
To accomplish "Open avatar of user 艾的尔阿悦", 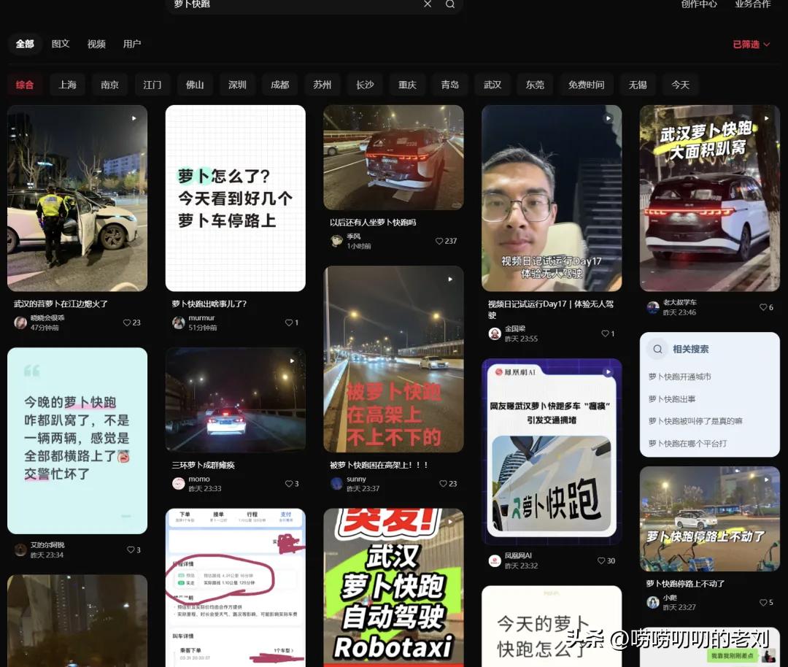I will (20, 550).
